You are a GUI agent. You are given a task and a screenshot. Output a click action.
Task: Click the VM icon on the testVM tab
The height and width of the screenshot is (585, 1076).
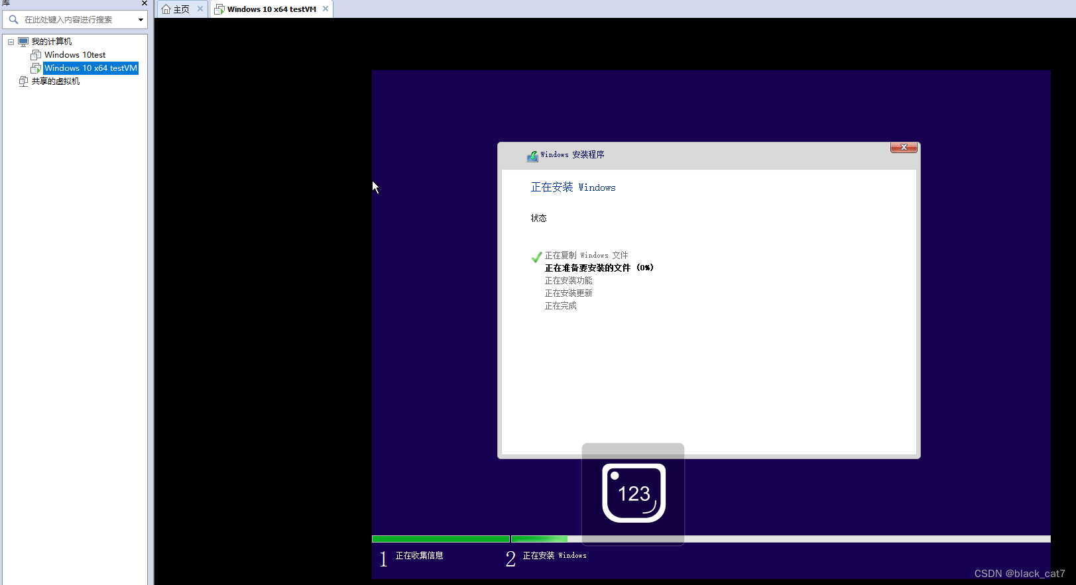click(x=219, y=9)
